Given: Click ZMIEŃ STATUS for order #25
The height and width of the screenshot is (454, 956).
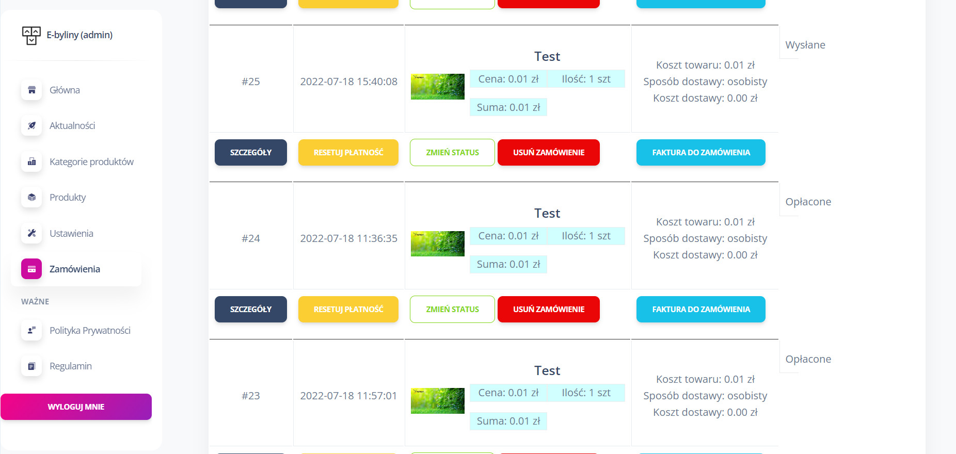Looking at the screenshot, I should pos(452,152).
